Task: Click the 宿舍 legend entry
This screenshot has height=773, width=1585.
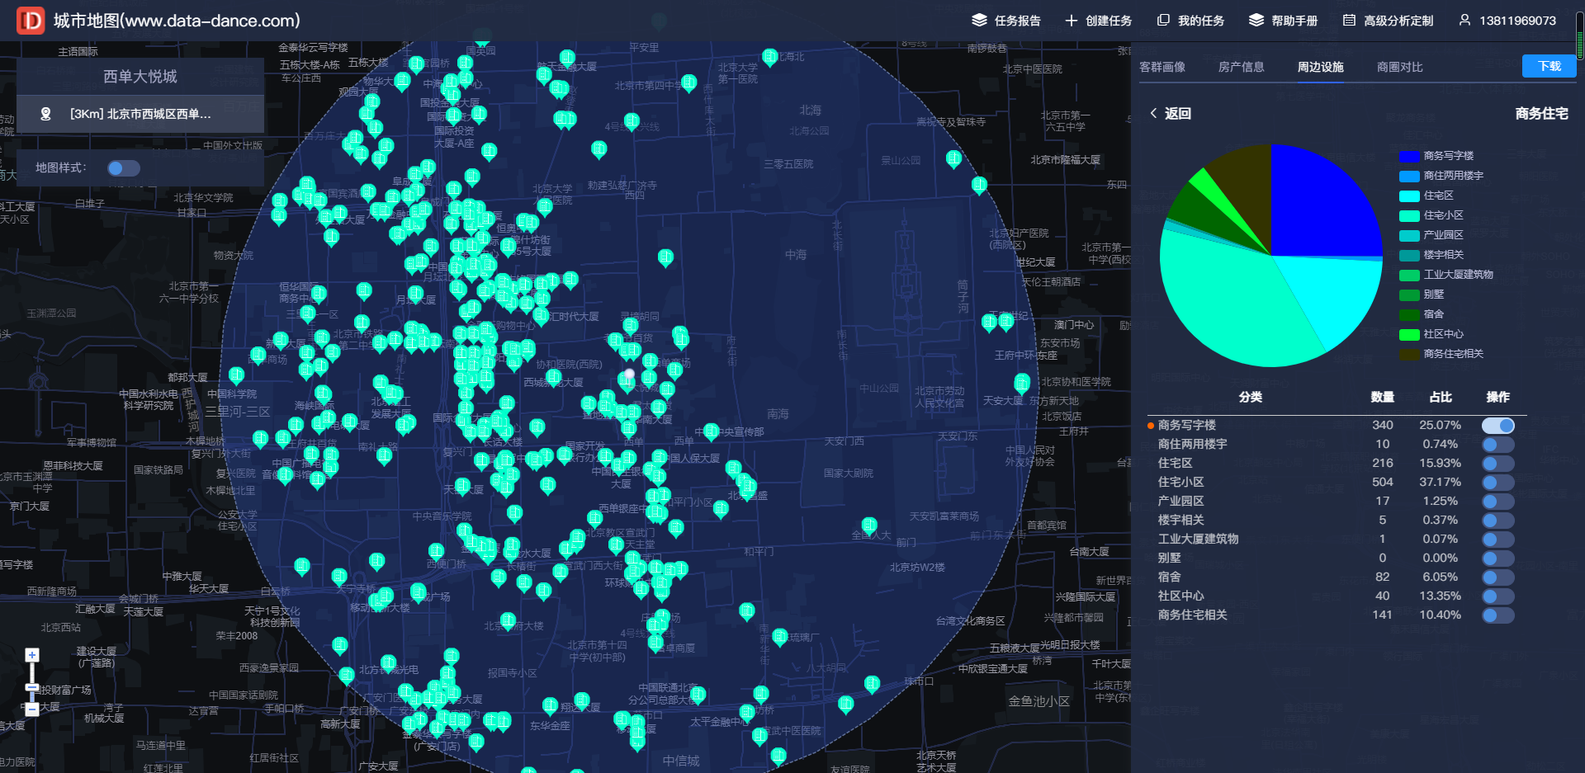Action: (x=1422, y=314)
